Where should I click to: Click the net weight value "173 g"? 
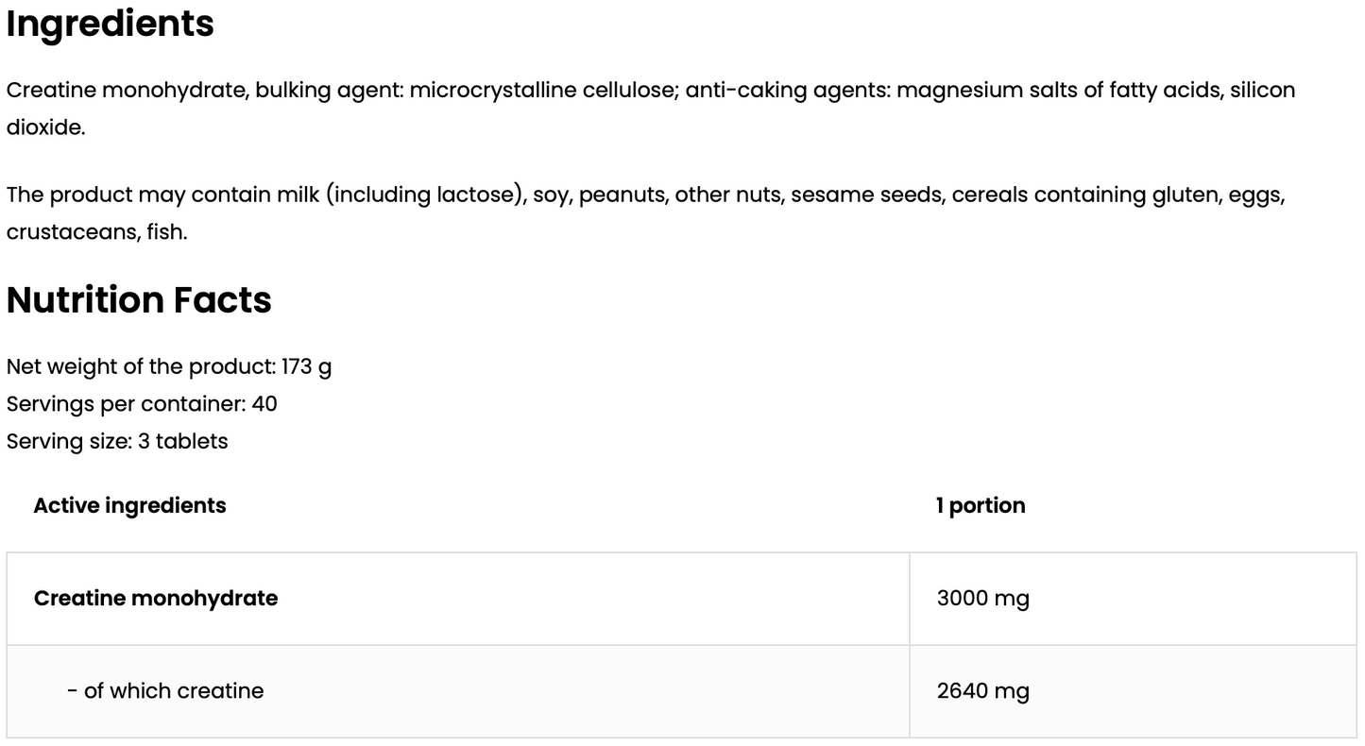coord(306,366)
